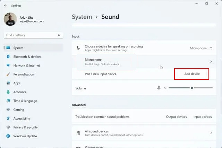Open Accounts in the sidebar
Viewport: 222px width, 148px height.
point(20,92)
